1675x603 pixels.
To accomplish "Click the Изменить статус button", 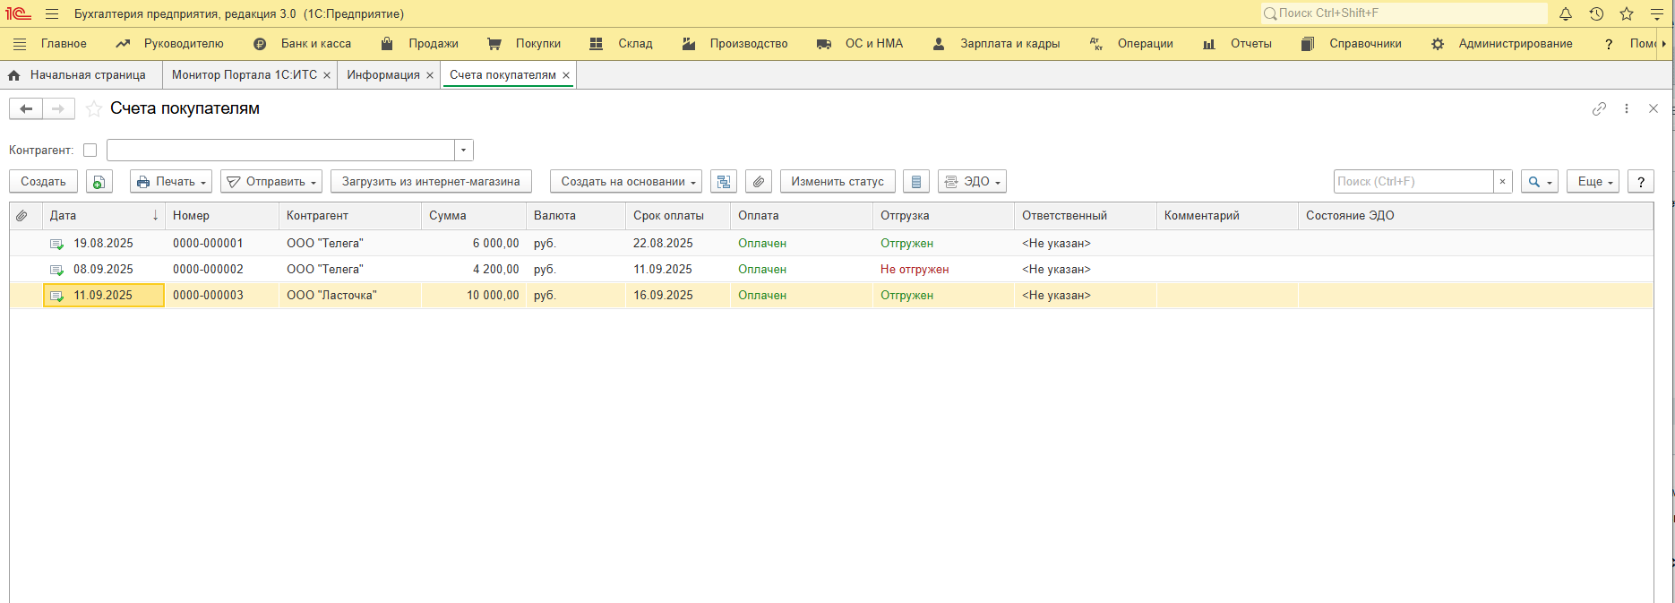I will coord(837,182).
